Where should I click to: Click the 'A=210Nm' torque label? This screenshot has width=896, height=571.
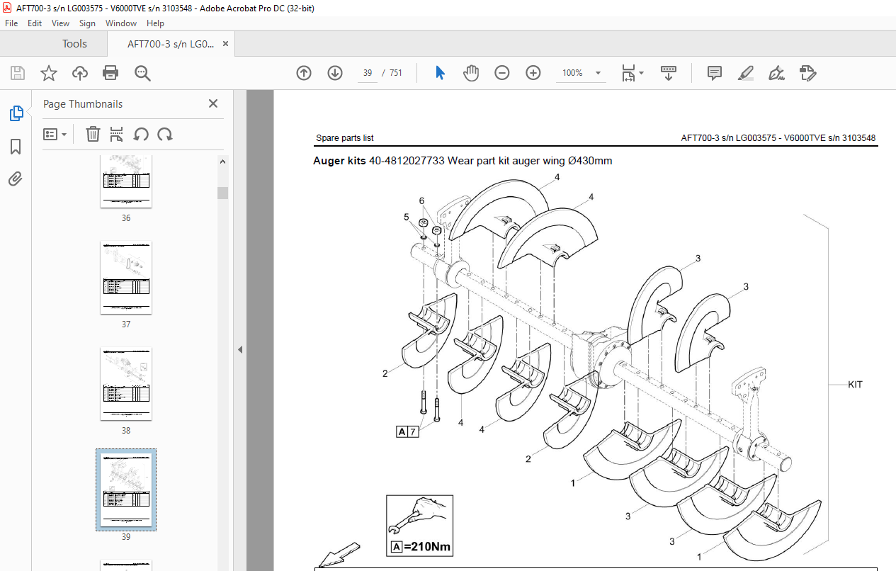(x=421, y=547)
